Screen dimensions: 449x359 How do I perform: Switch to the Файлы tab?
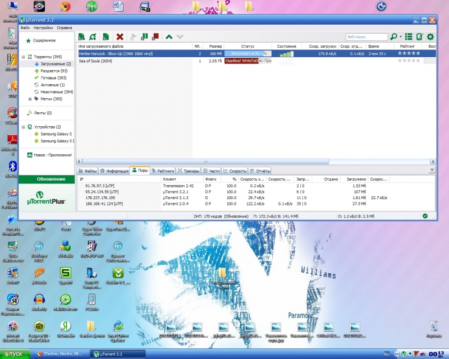88,171
